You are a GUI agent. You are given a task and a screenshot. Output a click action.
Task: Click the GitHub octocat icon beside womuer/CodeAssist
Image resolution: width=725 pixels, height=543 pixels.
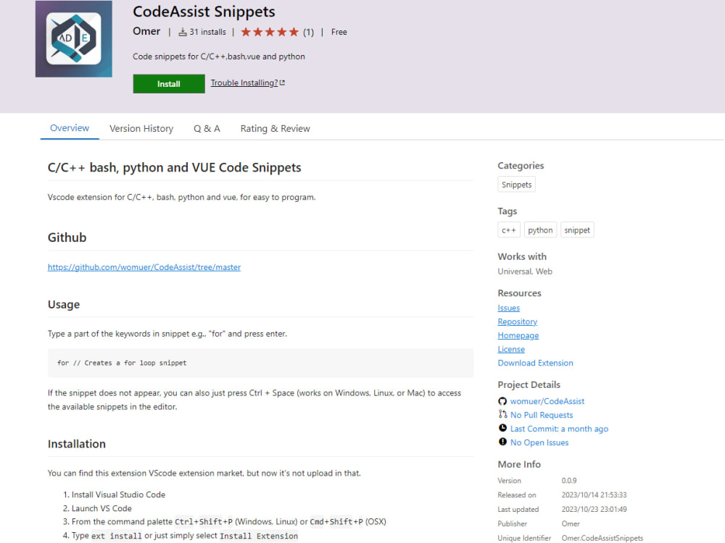pos(502,400)
